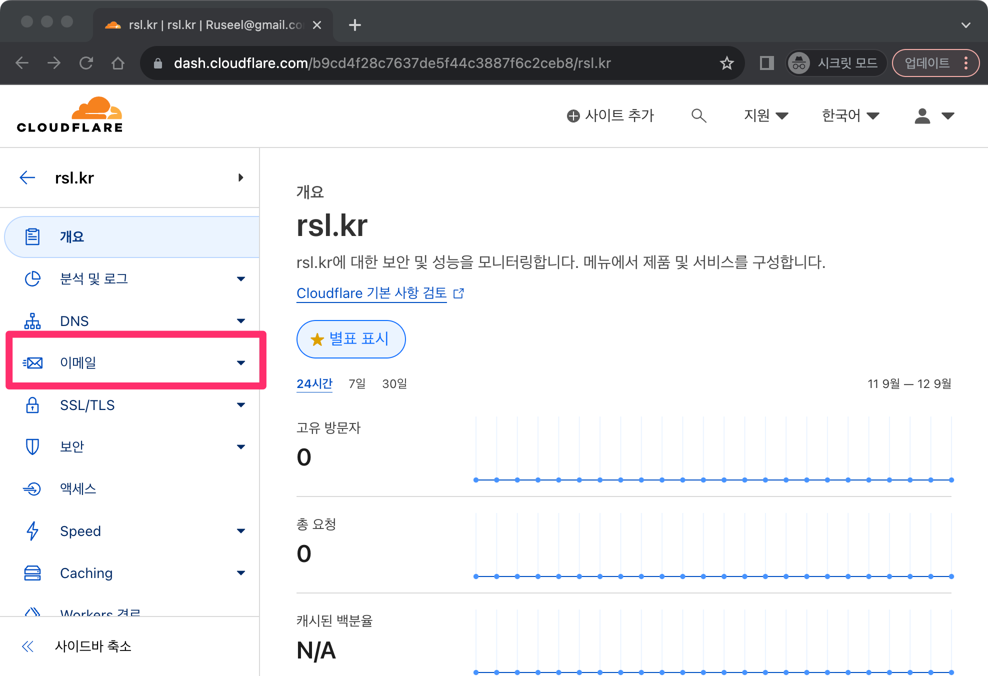
Task: Go to browser home page icon
Action: coord(118,63)
